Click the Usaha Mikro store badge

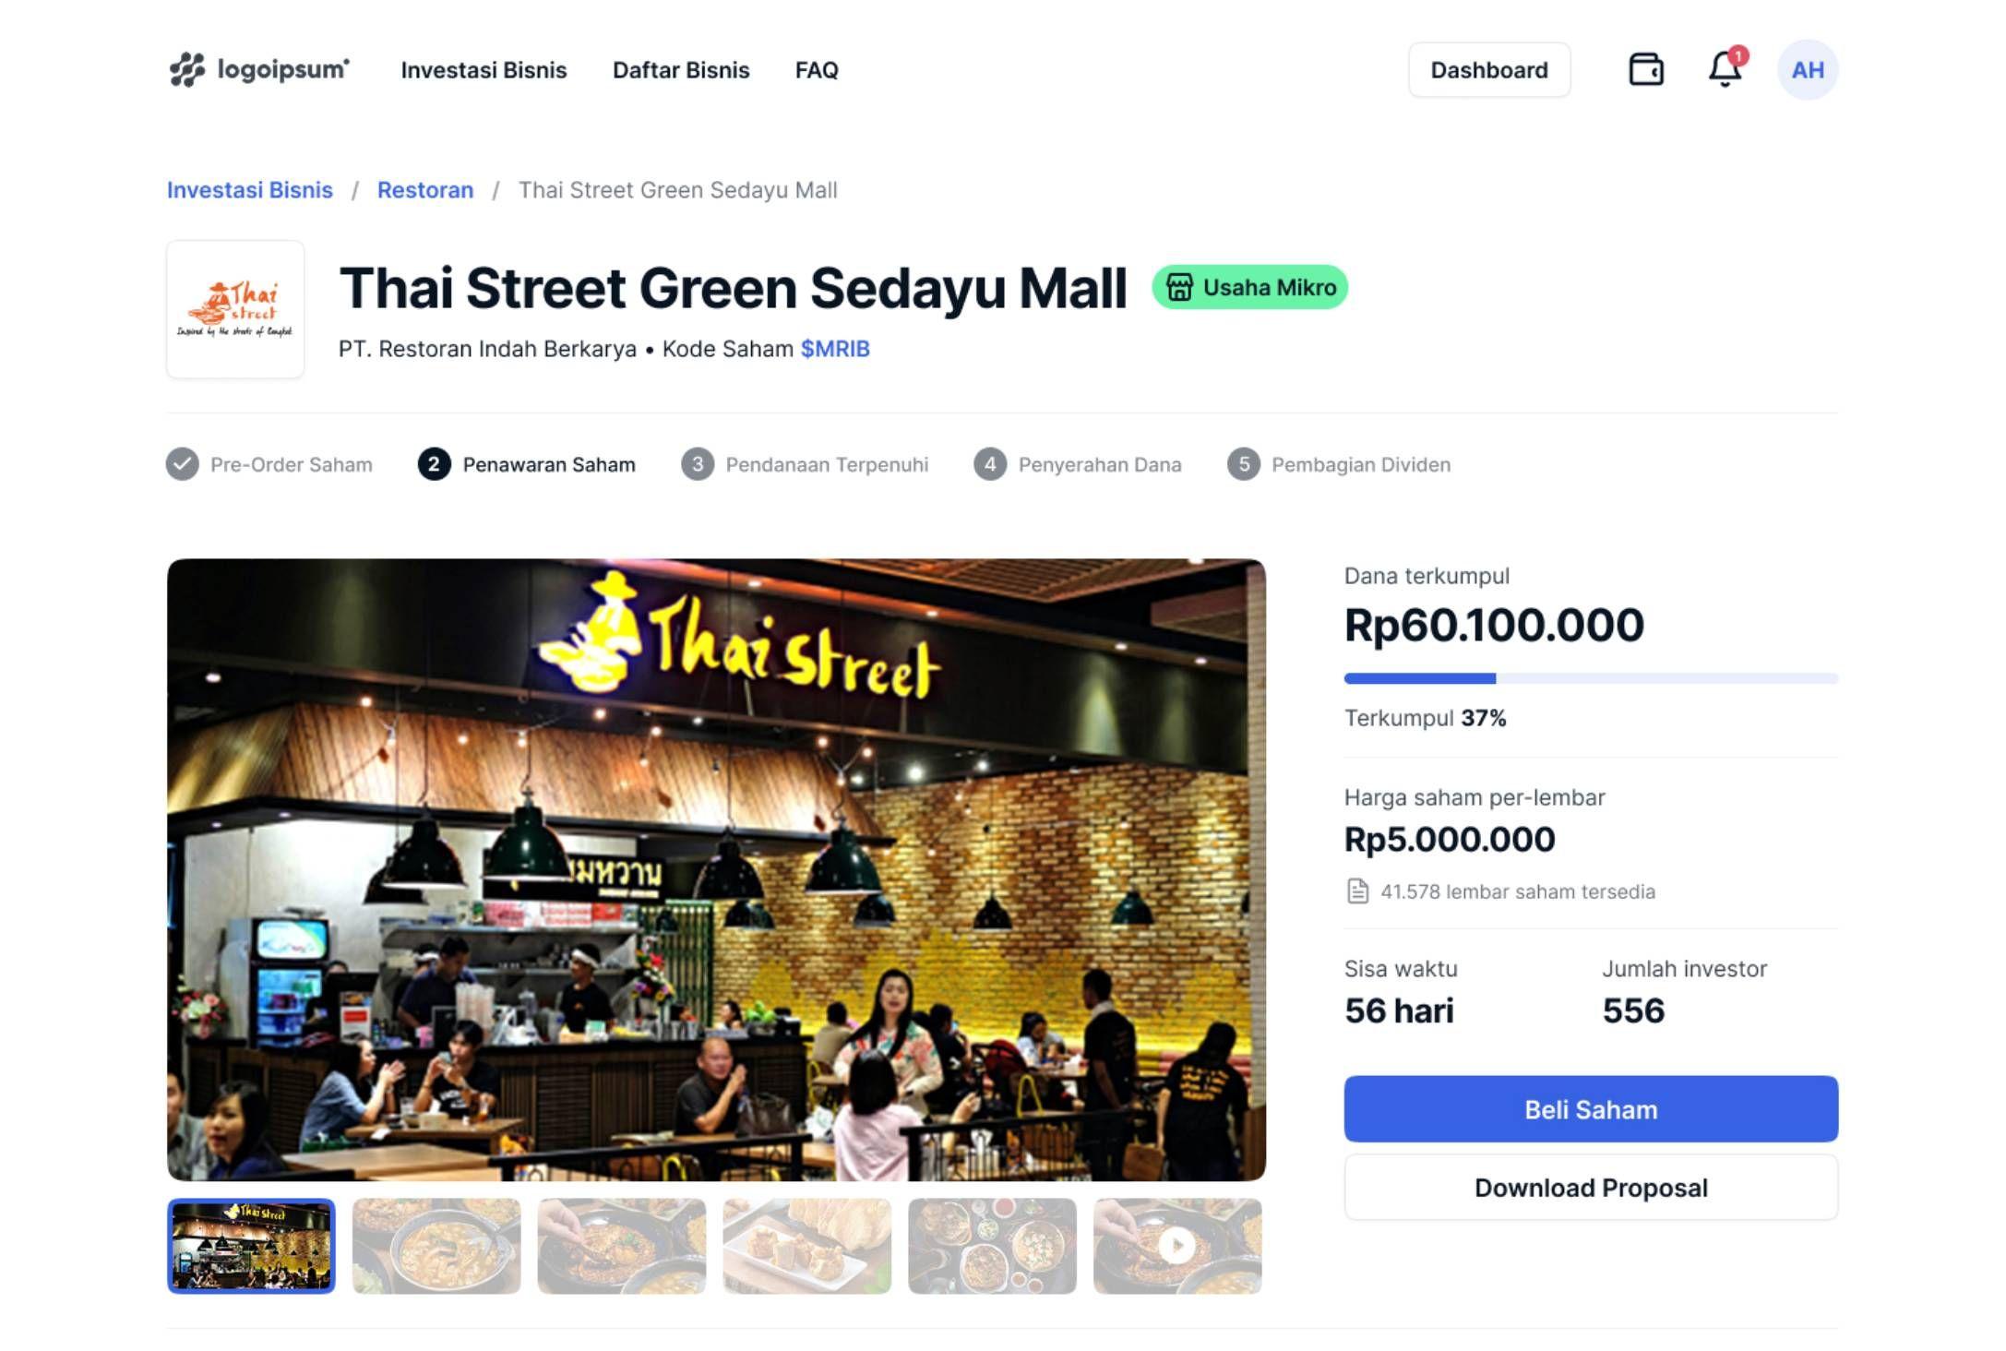coord(1249,287)
